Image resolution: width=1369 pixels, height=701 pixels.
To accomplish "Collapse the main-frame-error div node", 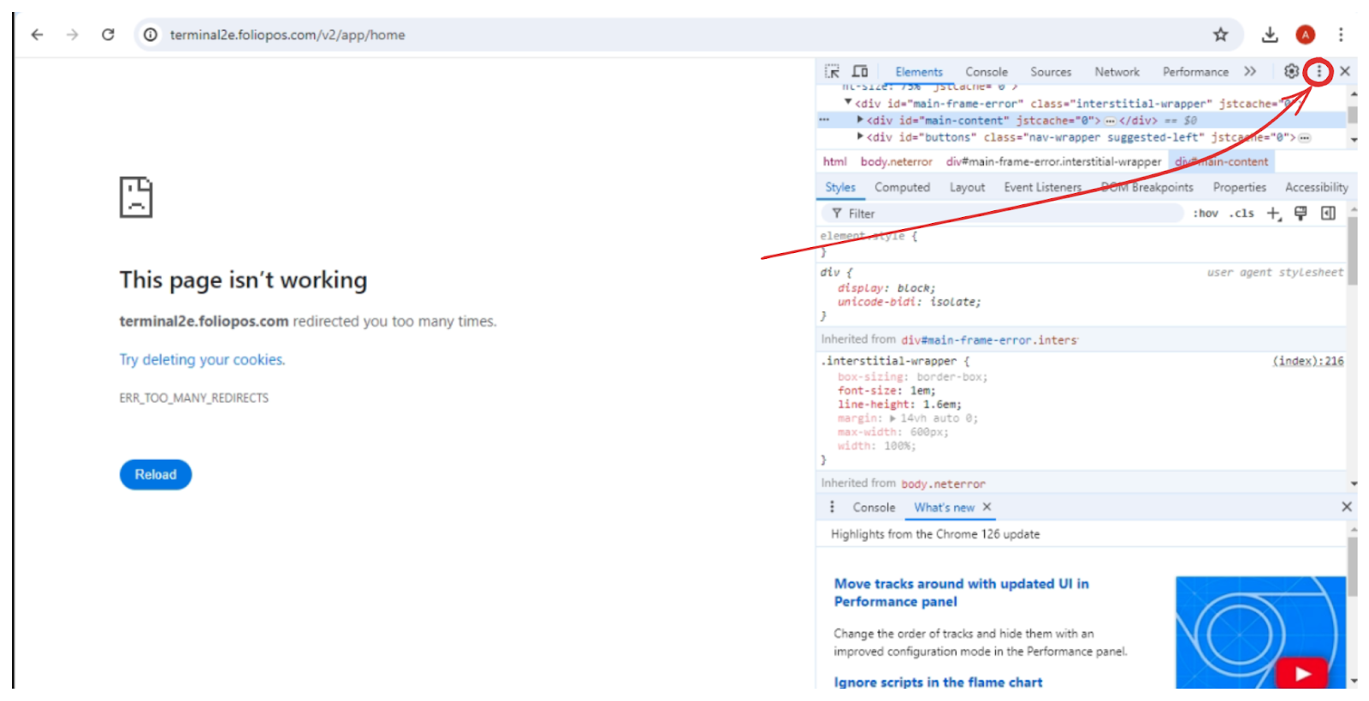I will point(848,103).
